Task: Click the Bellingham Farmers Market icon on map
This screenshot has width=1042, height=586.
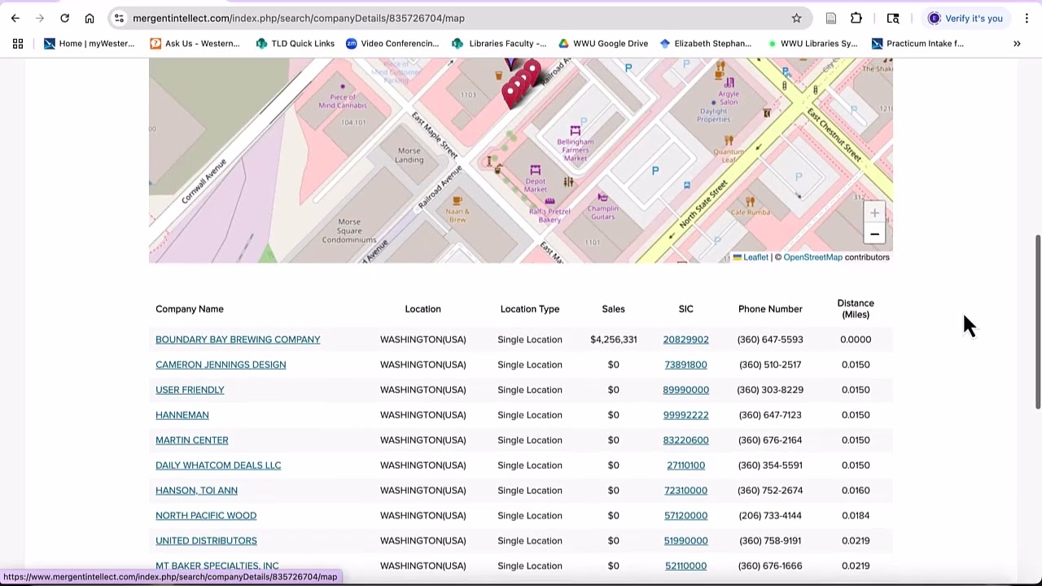Action: 576,130
